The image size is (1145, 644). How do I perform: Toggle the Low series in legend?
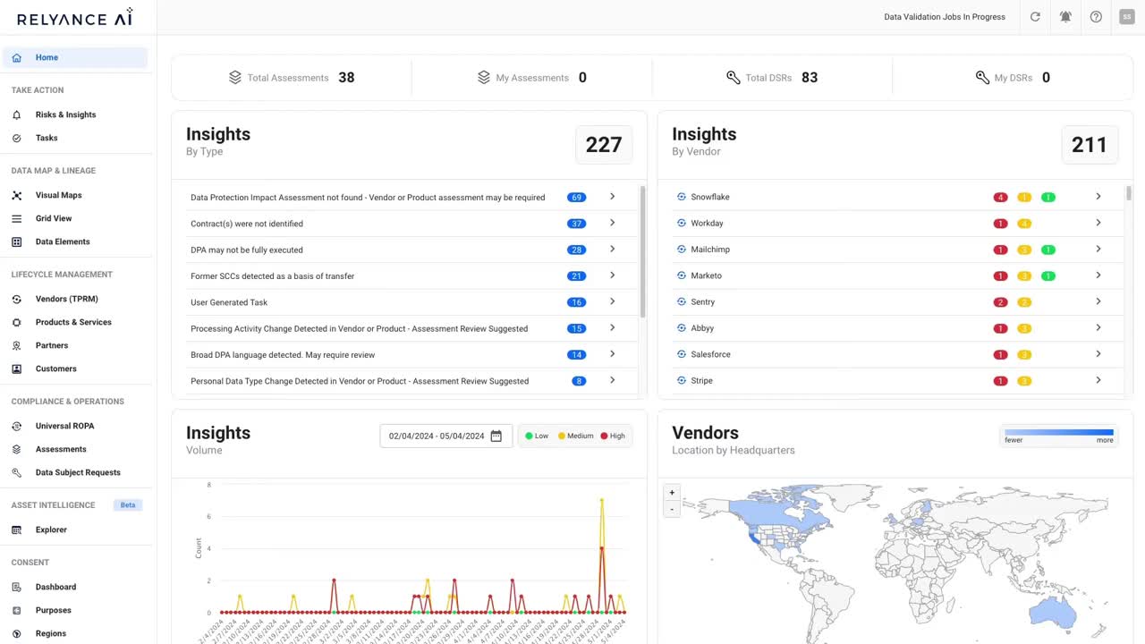(537, 436)
